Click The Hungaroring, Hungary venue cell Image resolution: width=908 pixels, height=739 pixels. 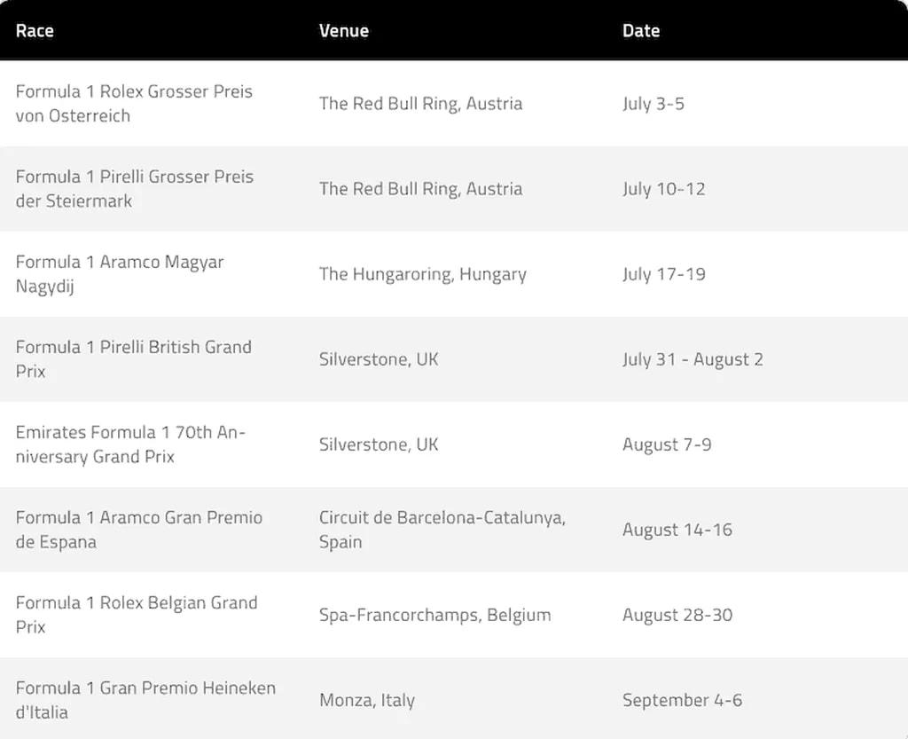(x=422, y=274)
